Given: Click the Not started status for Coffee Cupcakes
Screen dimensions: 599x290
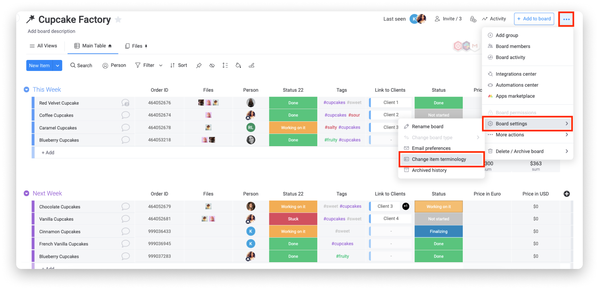Looking at the screenshot, I should (x=439, y=115).
